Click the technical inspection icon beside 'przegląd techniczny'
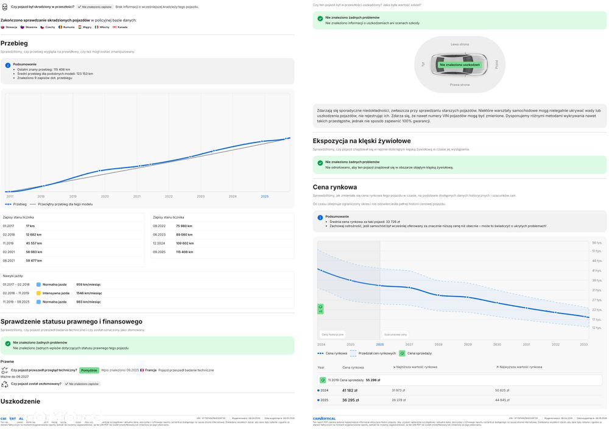 (x=5, y=370)
